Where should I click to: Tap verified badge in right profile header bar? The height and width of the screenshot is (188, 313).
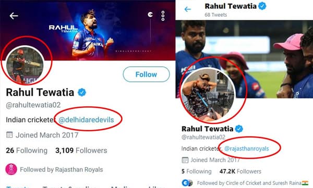pos(262,6)
